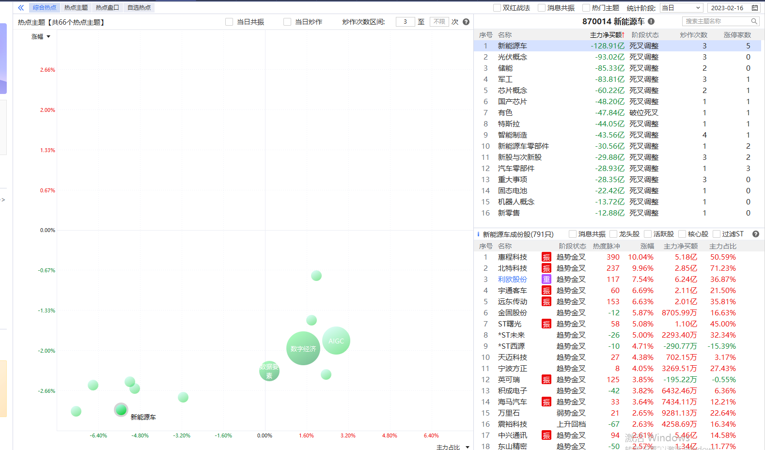Select theme row 军工
Viewport: 765px width, 450px height.
click(617, 79)
